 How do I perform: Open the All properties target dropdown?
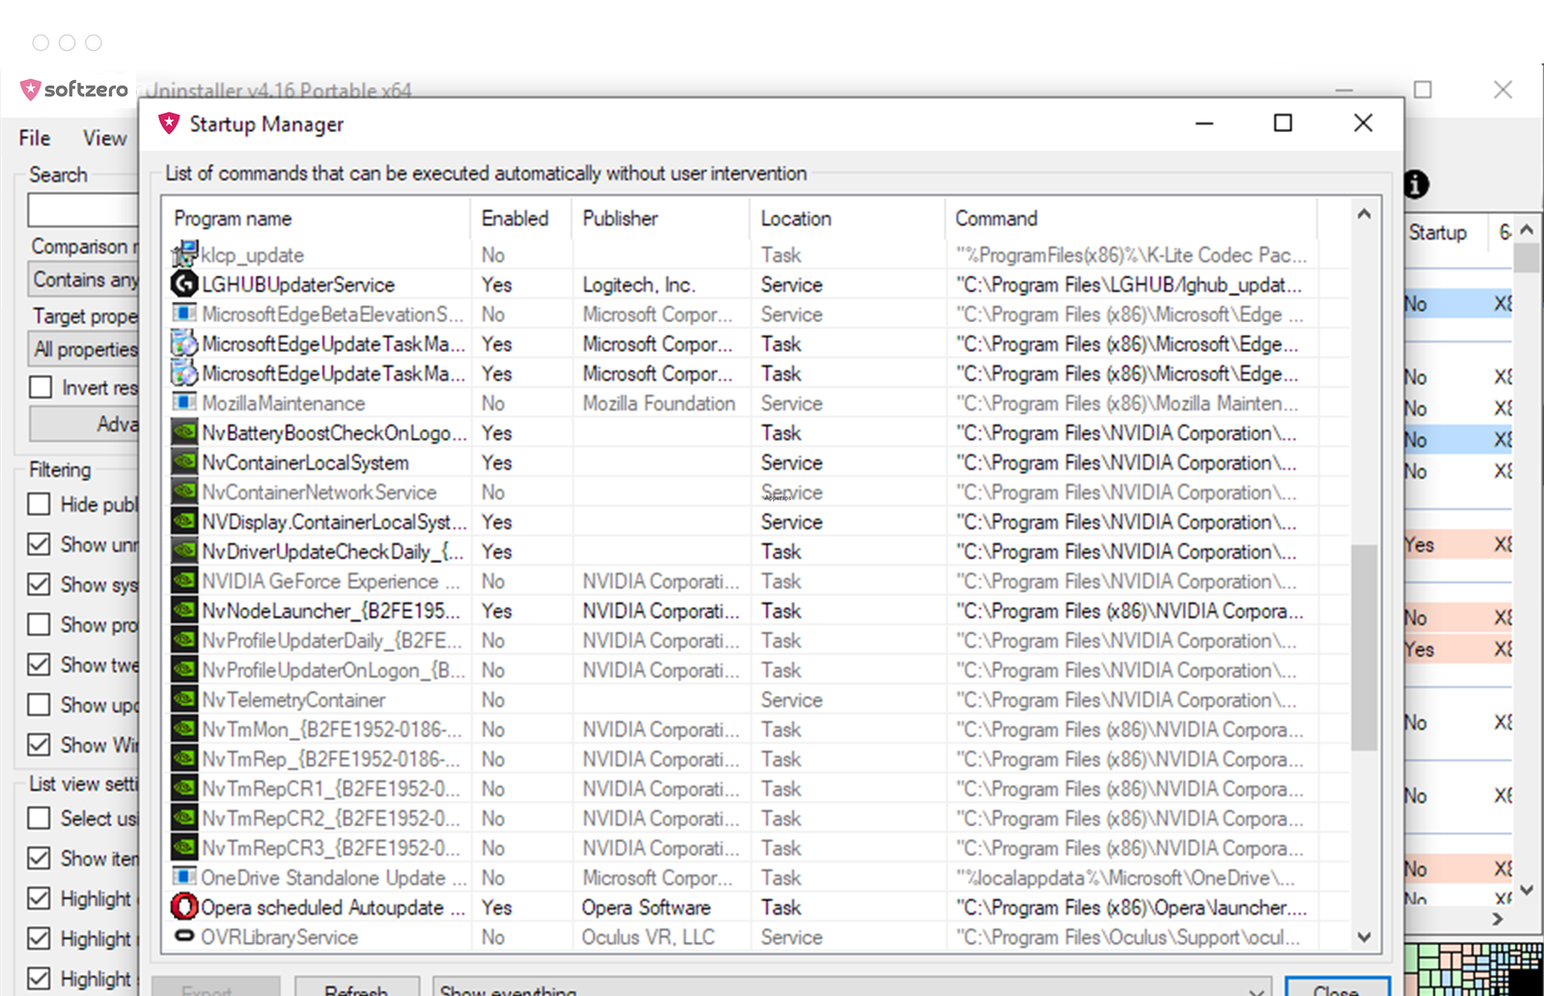coord(84,349)
